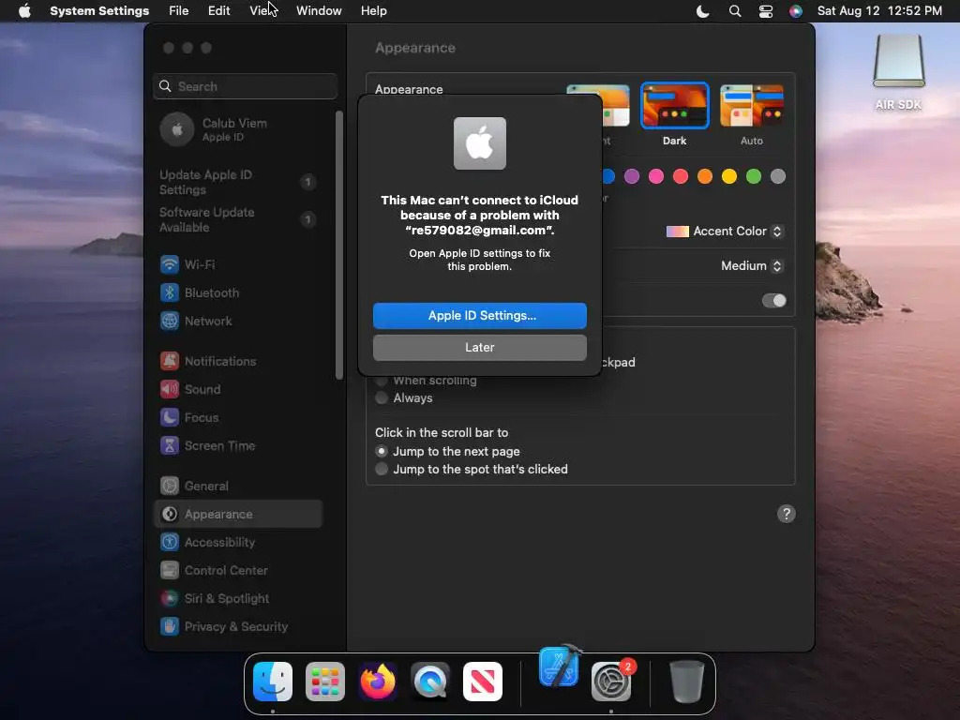This screenshot has height=720, width=960.
Task: Launch Firefox from the Dock
Action: coord(378,682)
